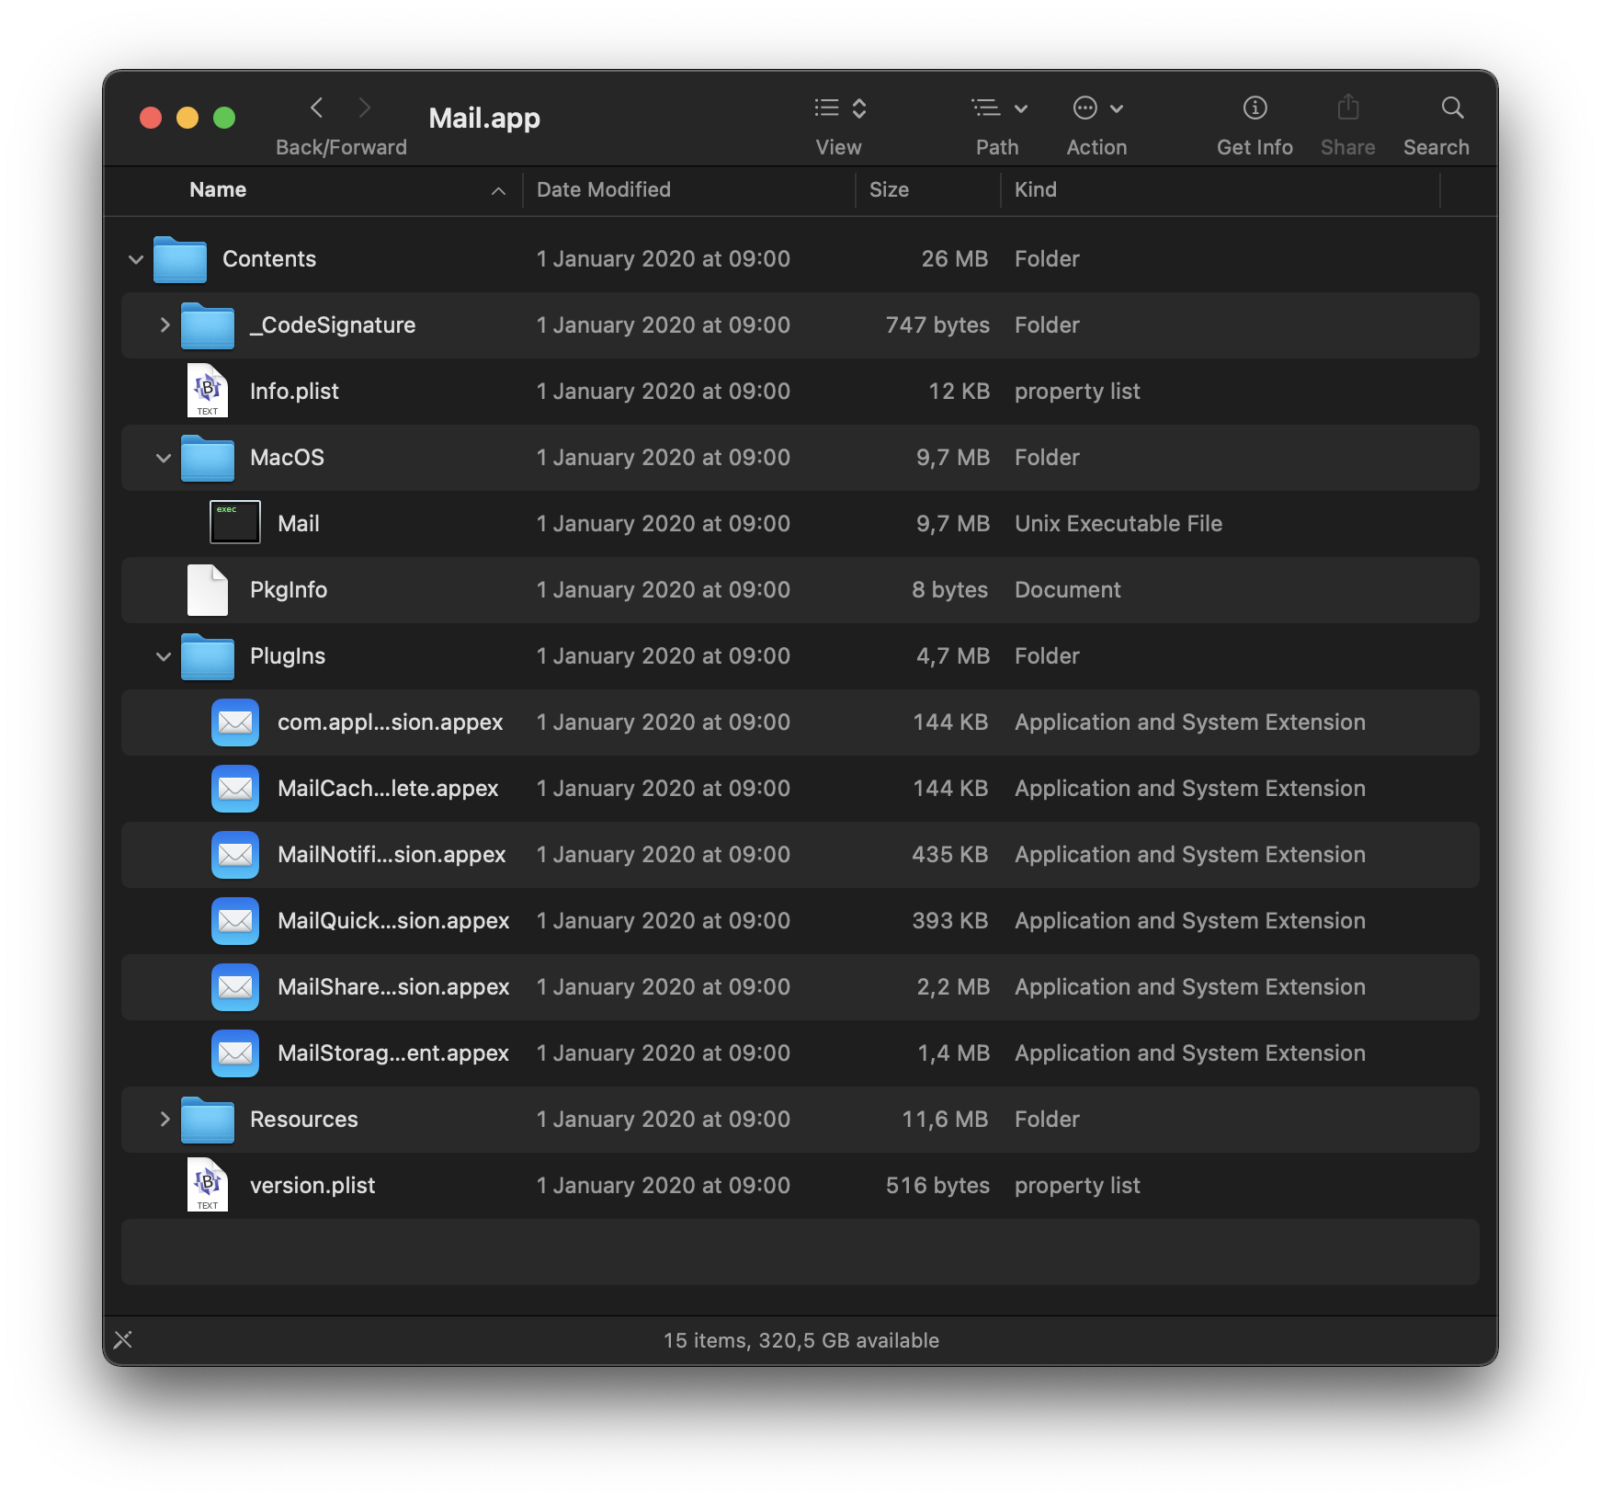Click the name MailStorag…ent.appex
This screenshot has width=1601, height=1502.
[393, 1053]
